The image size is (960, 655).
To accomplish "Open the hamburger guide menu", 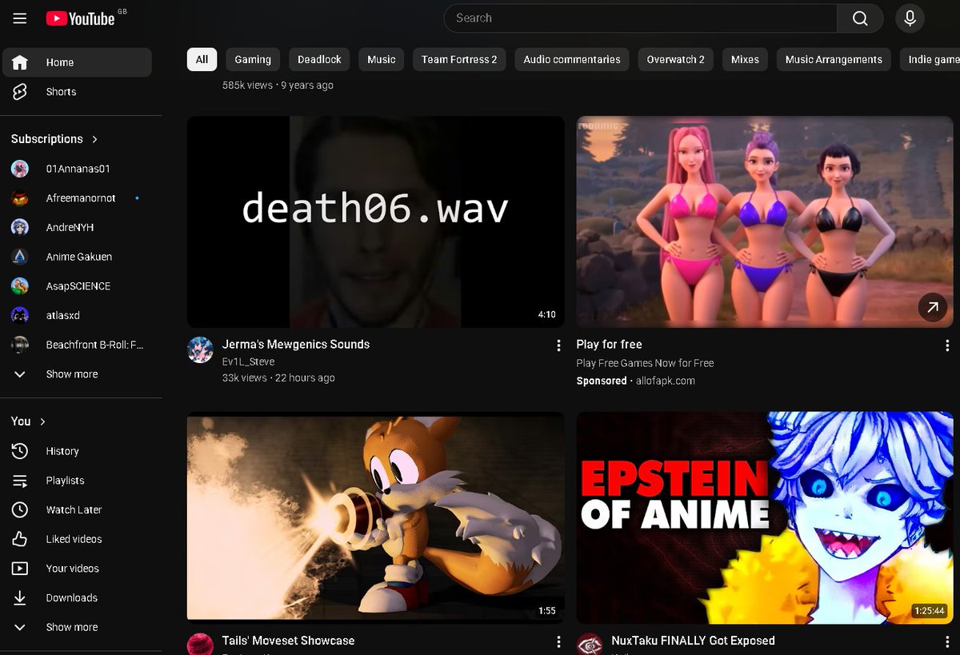I will click(x=20, y=18).
